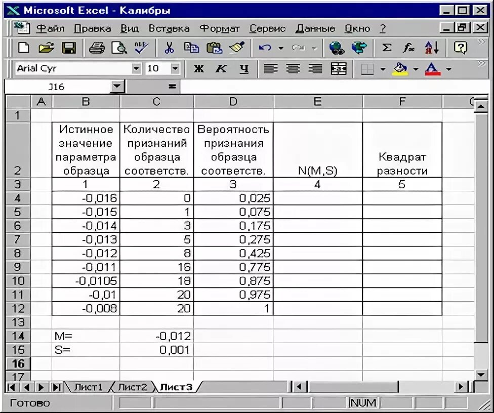Expand the Arial Cyr font dropdown

(136, 68)
